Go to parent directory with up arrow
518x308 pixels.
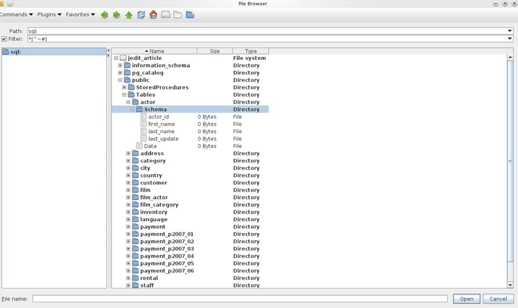[x=129, y=15]
